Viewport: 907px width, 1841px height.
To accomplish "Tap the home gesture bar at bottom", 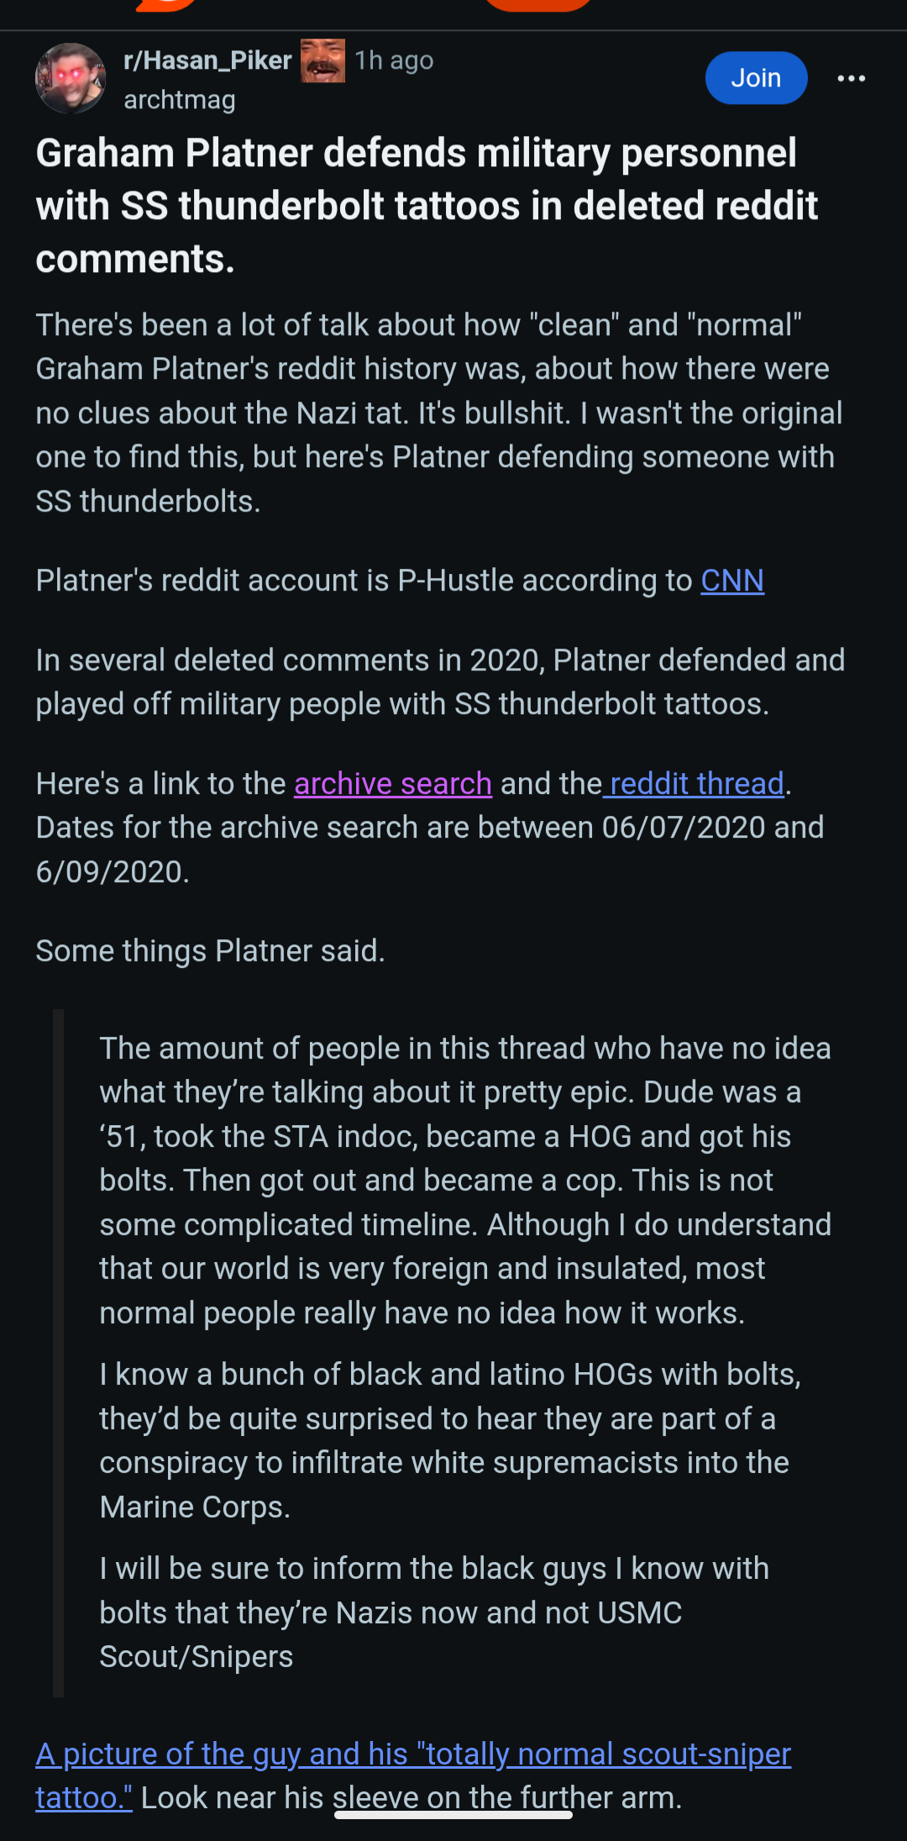I will pyautogui.click(x=453, y=1816).
